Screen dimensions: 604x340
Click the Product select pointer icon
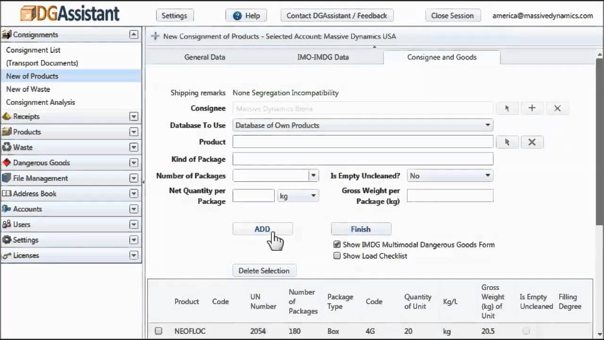[x=507, y=142]
